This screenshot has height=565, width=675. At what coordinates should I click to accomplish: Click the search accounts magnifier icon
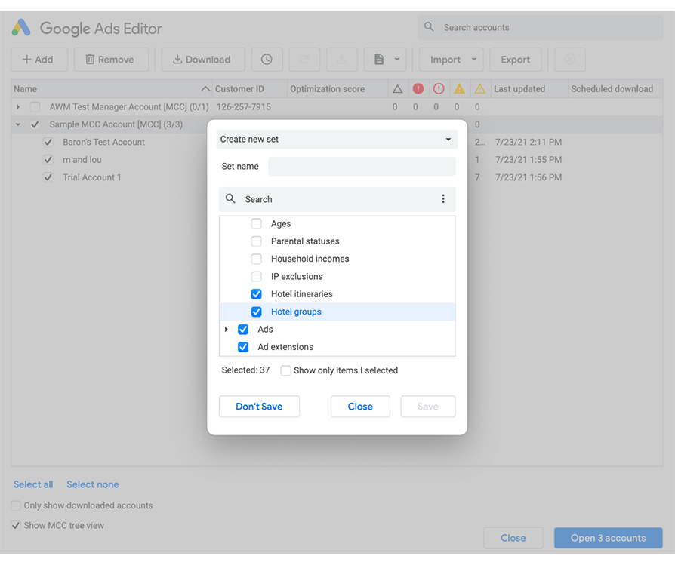pos(429,27)
